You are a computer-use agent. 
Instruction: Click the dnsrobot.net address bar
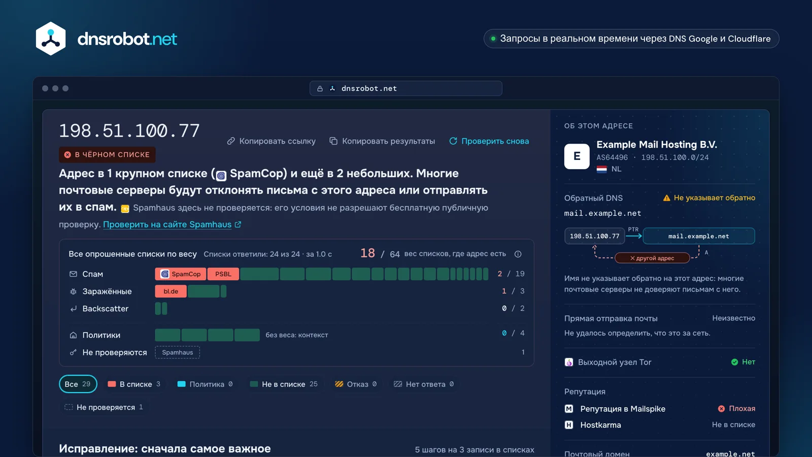406,88
